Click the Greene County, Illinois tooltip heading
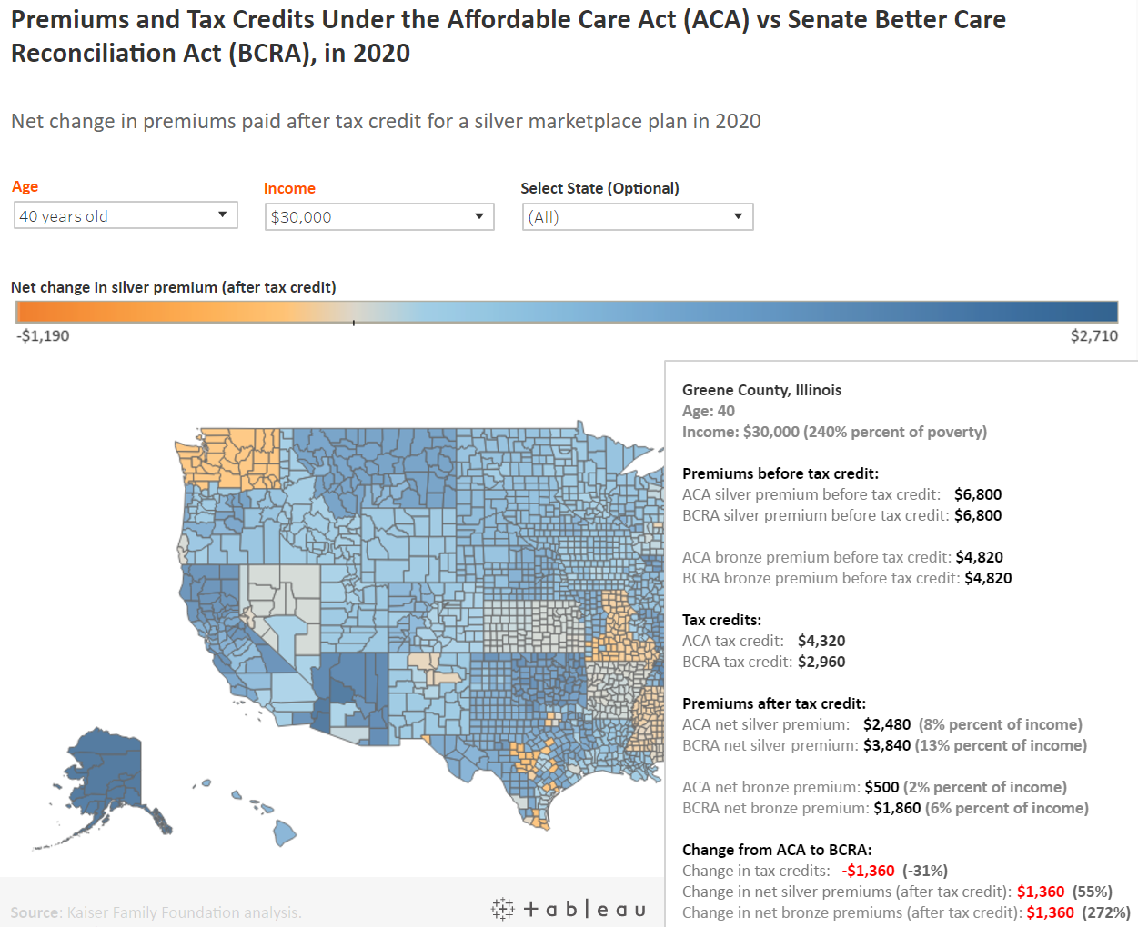The width and height of the screenshot is (1138, 927). tap(761, 389)
